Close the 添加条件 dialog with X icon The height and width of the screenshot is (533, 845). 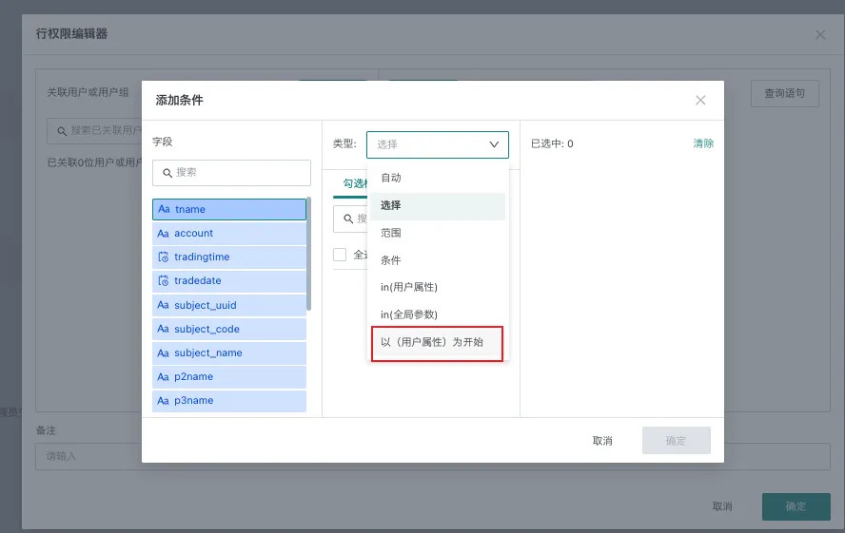700,100
